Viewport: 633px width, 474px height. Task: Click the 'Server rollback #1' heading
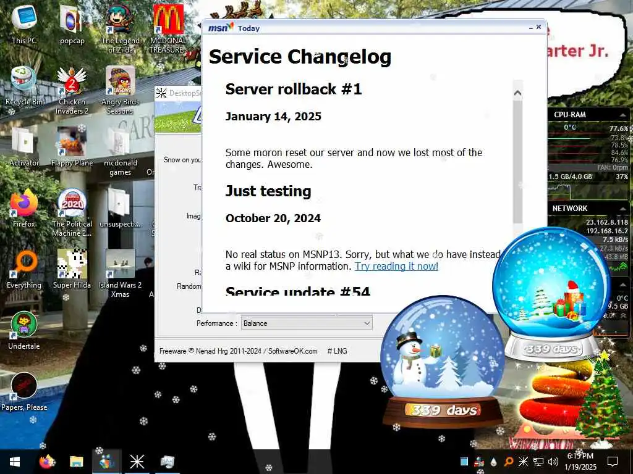tap(294, 89)
